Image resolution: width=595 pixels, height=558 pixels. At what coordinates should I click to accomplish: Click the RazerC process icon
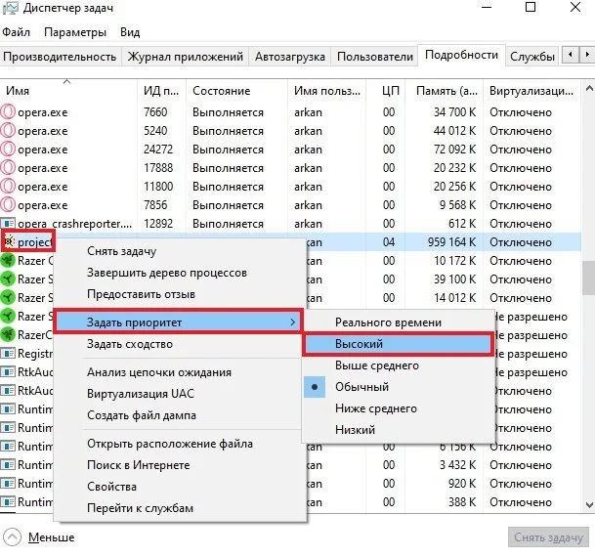coord(8,335)
